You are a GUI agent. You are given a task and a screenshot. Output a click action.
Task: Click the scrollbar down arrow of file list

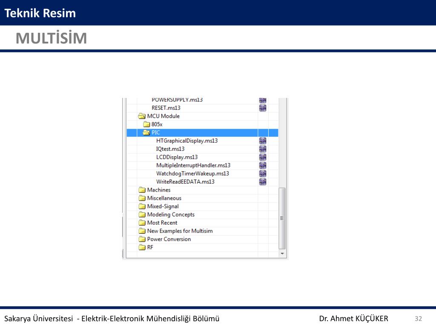click(x=282, y=254)
